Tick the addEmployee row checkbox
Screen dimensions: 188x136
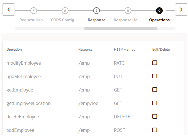pyautogui.click(x=155, y=130)
